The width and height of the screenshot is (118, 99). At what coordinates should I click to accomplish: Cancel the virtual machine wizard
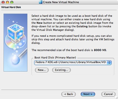coord(108,94)
